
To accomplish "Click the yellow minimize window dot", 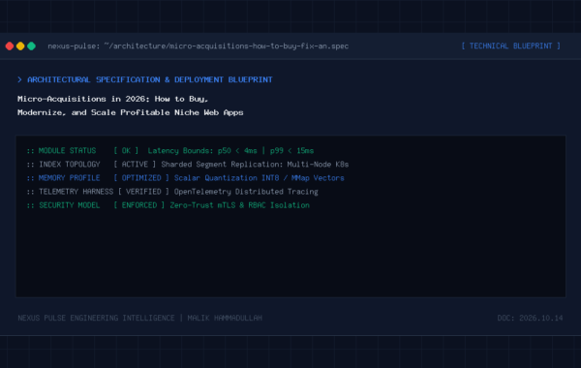I will tap(20, 46).
